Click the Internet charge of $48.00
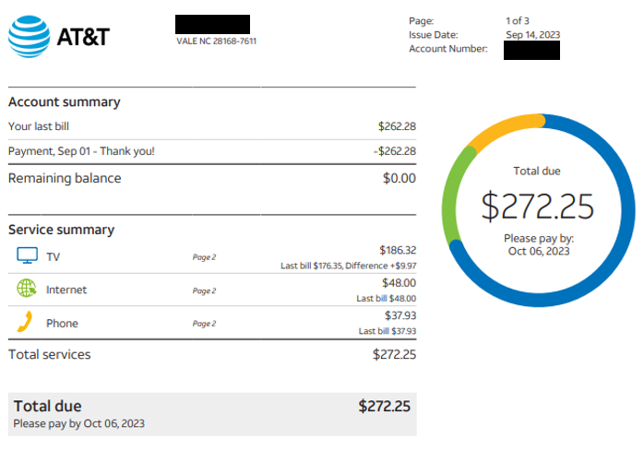This screenshot has height=462, width=644. 399,283
